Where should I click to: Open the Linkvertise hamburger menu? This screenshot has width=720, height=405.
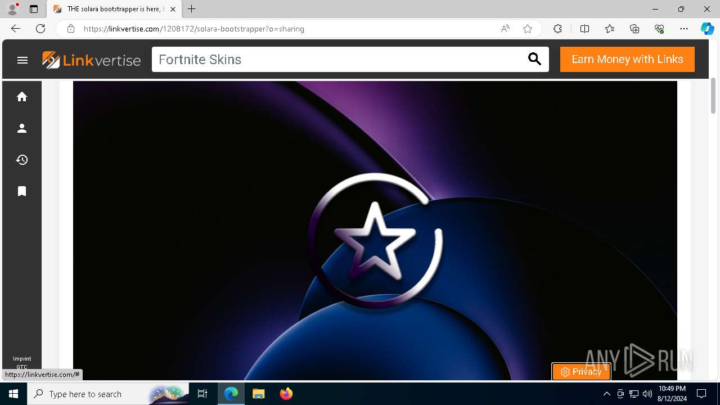[x=22, y=60]
